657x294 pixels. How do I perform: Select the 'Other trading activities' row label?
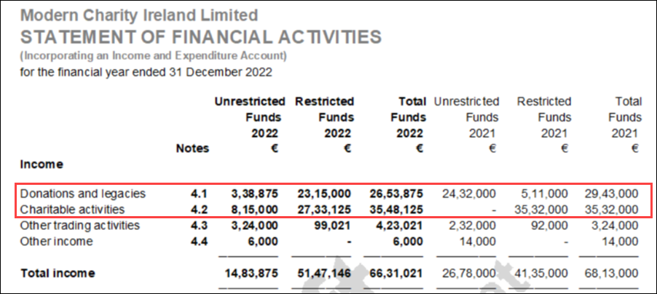coord(79,226)
